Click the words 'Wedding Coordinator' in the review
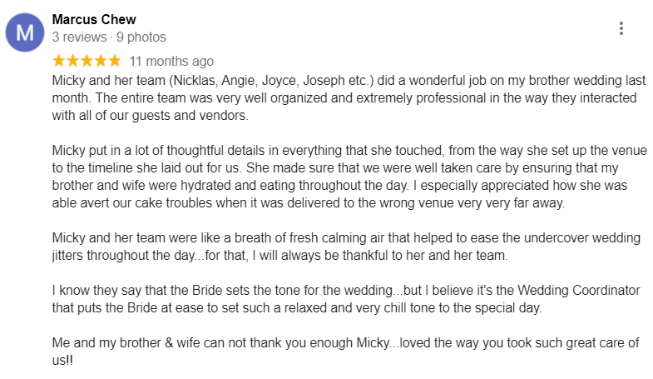Image resolution: width=653 pixels, height=379 pixels. pyautogui.click(x=579, y=290)
